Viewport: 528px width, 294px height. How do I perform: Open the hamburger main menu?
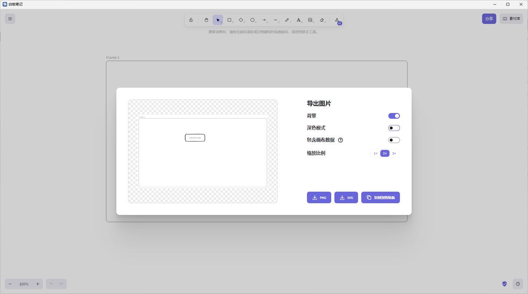tap(10, 19)
